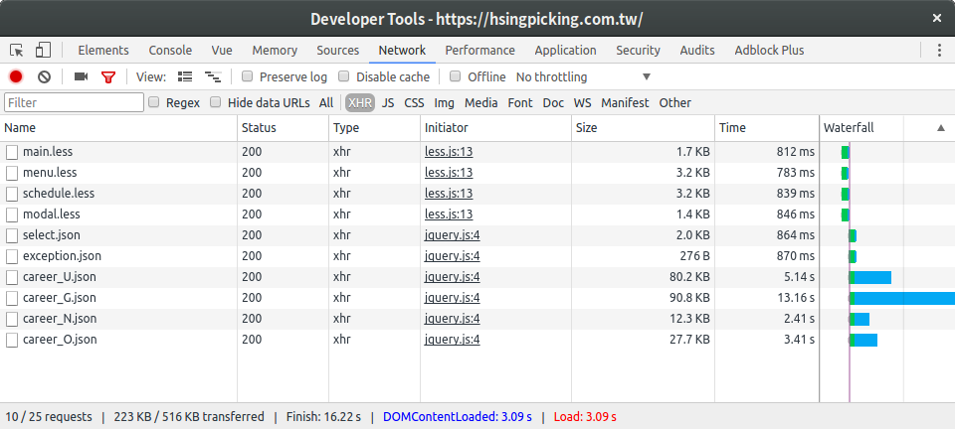Focus the Filter text field
This screenshot has height=429, width=955.
(x=75, y=102)
